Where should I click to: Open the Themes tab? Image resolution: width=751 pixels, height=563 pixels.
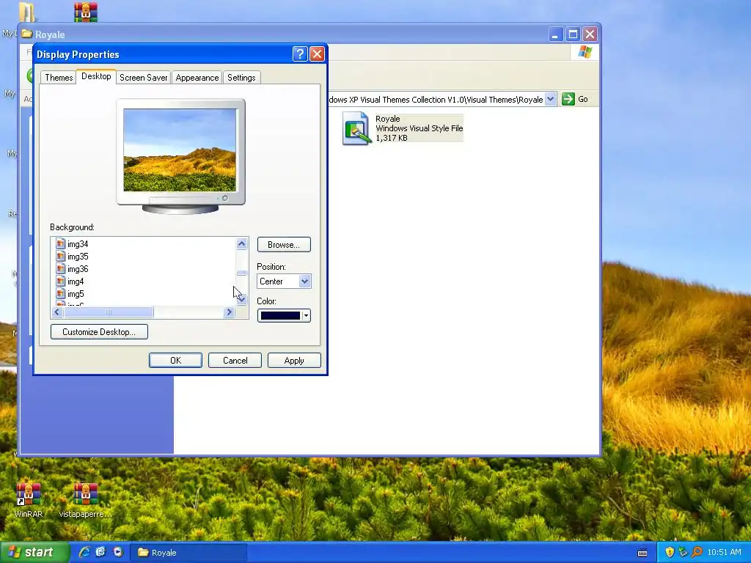coord(59,78)
